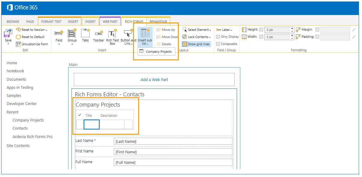Toggle Show grid lines
Viewport: 362px width, 177px height.
click(x=196, y=44)
